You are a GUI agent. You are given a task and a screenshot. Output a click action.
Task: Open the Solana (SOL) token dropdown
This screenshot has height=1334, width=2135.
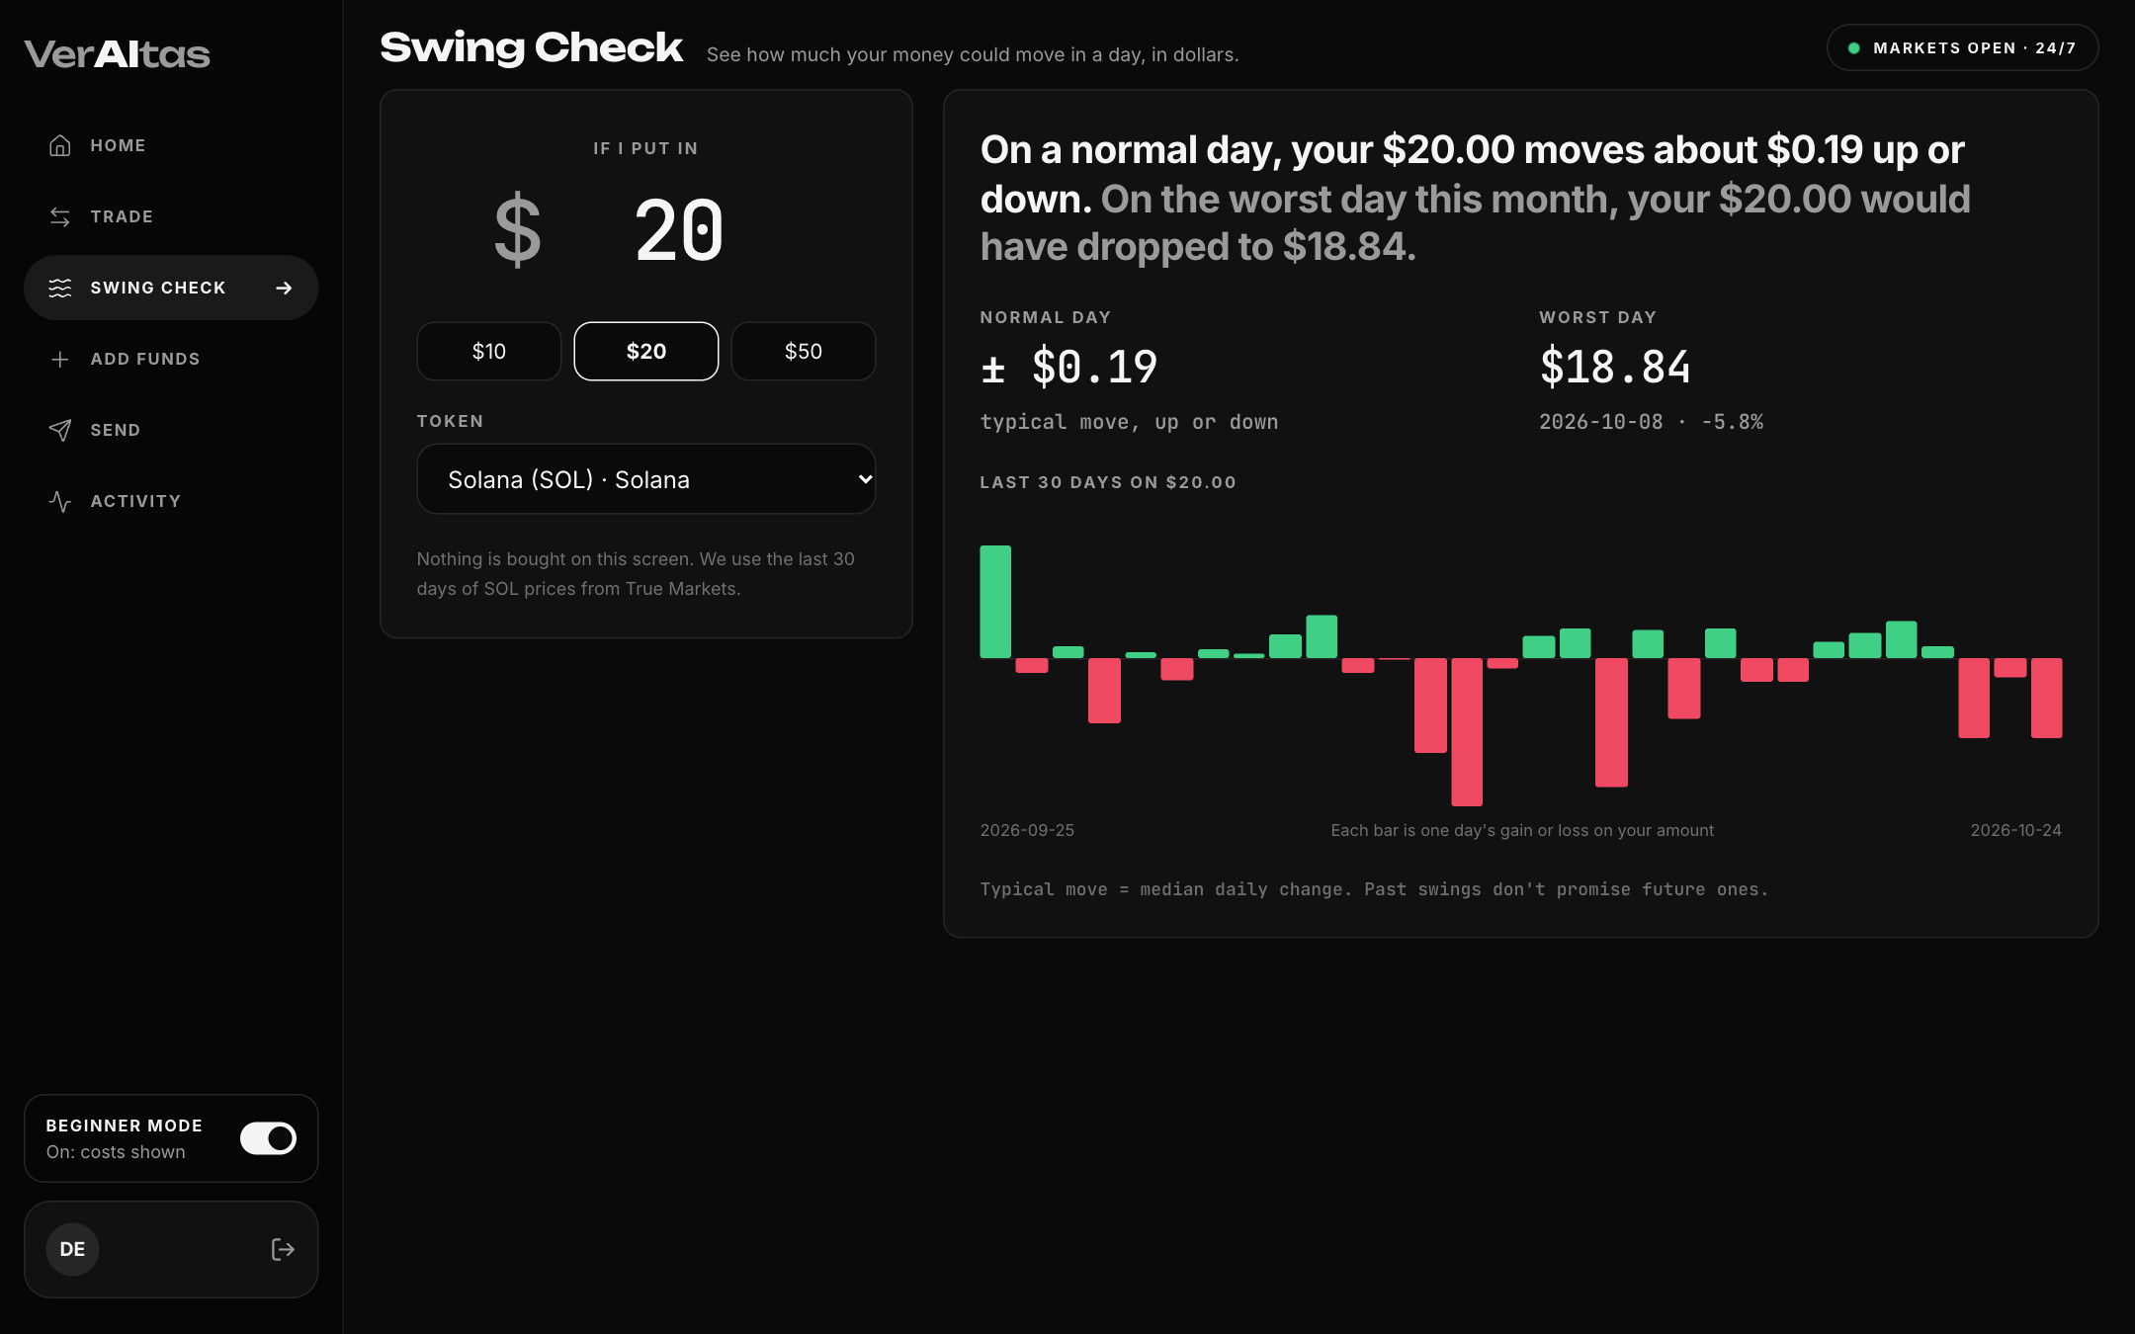click(646, 479)
